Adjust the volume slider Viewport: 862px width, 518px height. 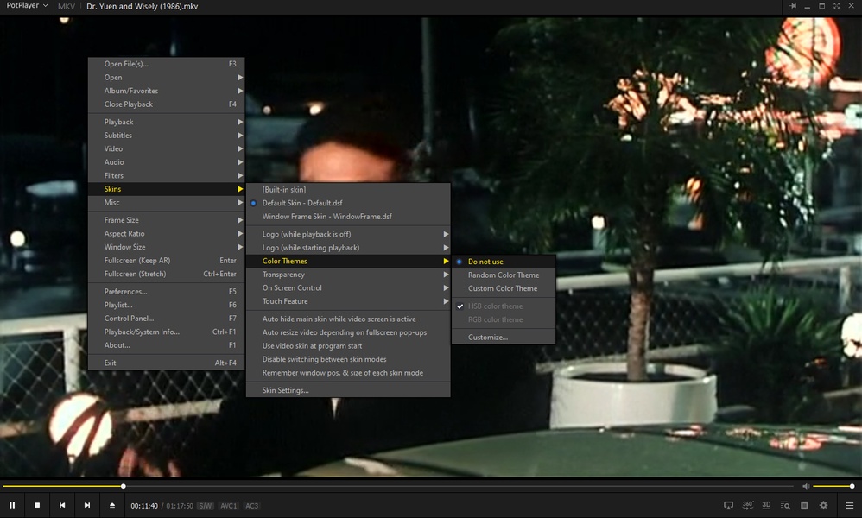pyautogui.click(x=833, y=486)
